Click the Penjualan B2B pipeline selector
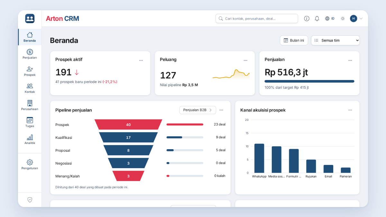Screen dimensions: 386x217 point(198,110)
